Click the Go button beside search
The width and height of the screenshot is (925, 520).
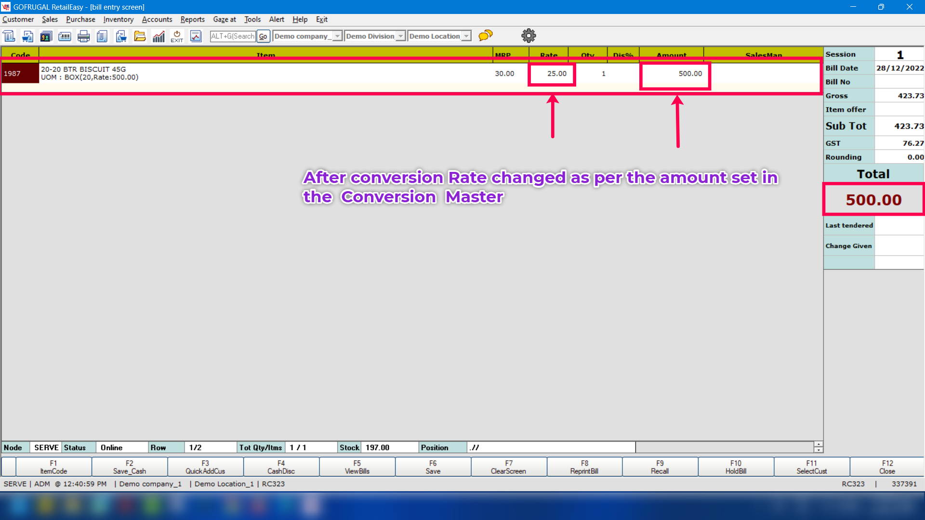(263, 36)
